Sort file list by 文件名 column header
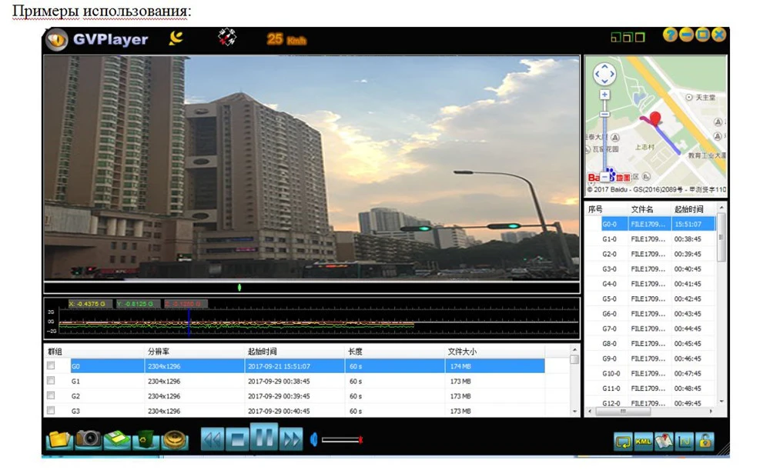This screenshot has width=770, height=470. tap(649, 209)
